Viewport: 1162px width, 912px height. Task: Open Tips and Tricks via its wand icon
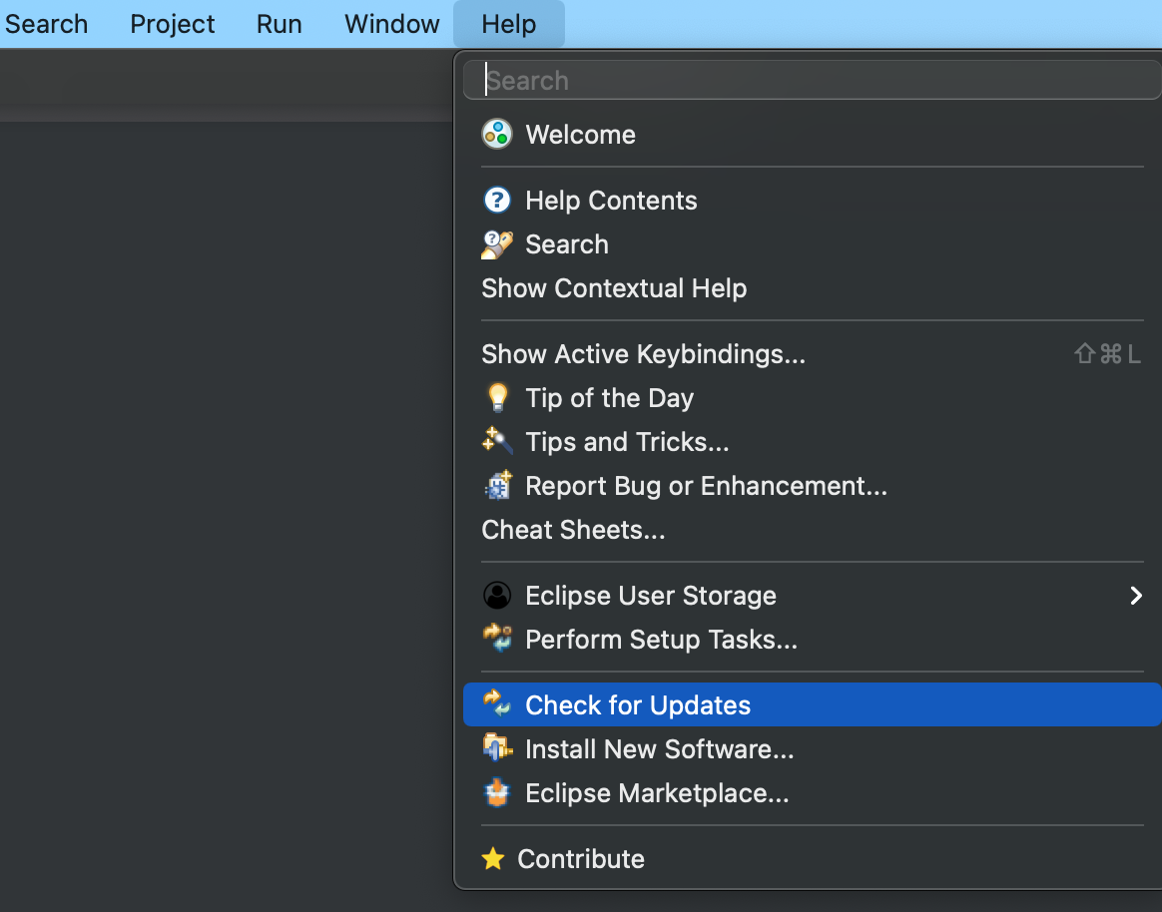coord(496,441)
